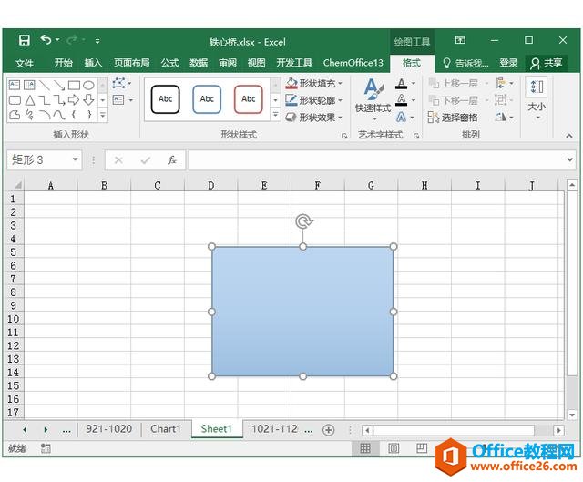
Task: Switch to the Chart1 sheet tab
Action: coord(166,429)
